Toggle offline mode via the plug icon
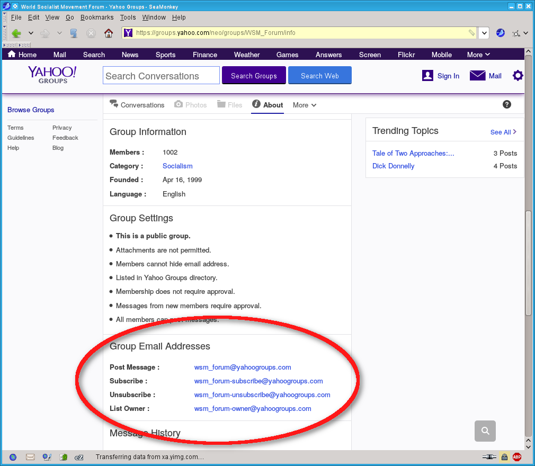Image resolution: width=535 pixels, height=466 pixels. click(488, 456)
